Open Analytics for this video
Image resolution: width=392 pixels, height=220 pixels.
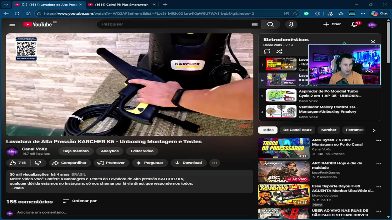[x=110, y=151]
